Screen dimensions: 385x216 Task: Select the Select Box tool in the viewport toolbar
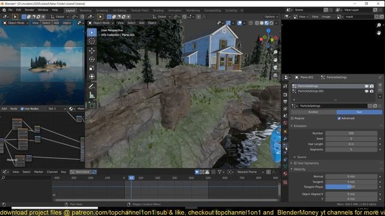[92, 32]
